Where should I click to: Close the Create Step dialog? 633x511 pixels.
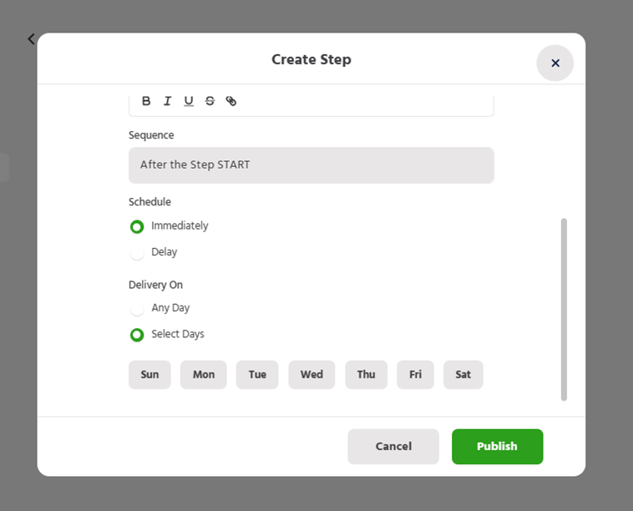point(555,63)
